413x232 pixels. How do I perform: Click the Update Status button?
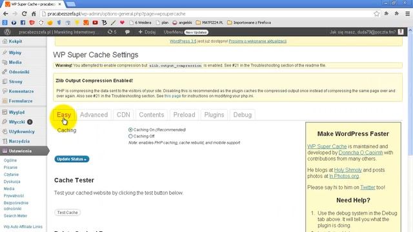[72, 159]
